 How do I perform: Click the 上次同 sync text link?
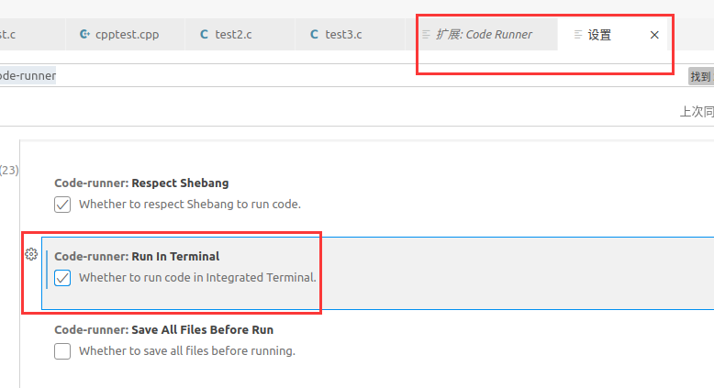pyautogui.click(x=696, y=112)
